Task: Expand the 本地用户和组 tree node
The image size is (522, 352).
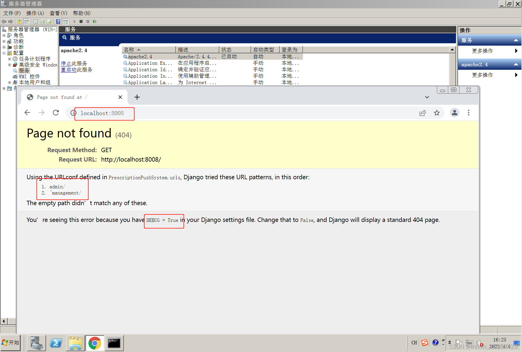Action: pyautogui.click(x=10, y=82)
